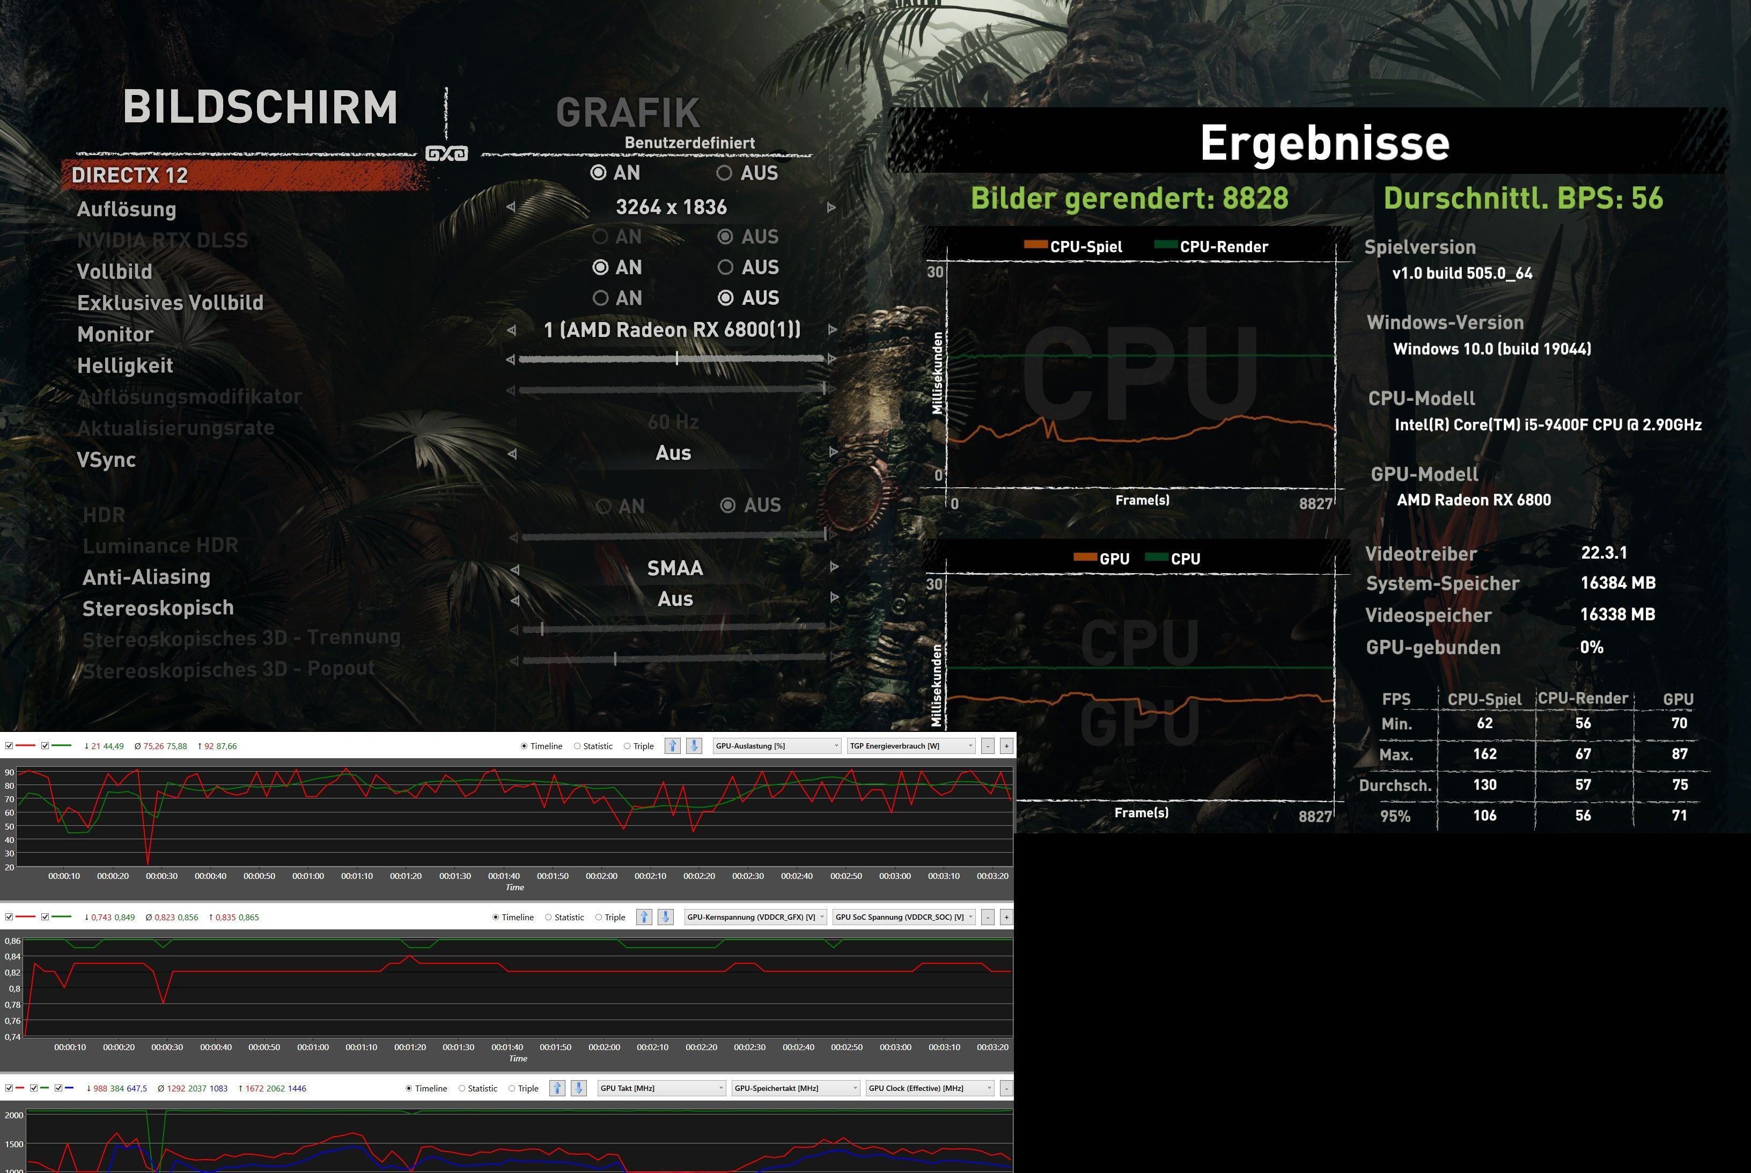Screen dimensions: 1751x1173
Task: Switch to the BILDSCHIRM settings tab
Action: [260, 107]
